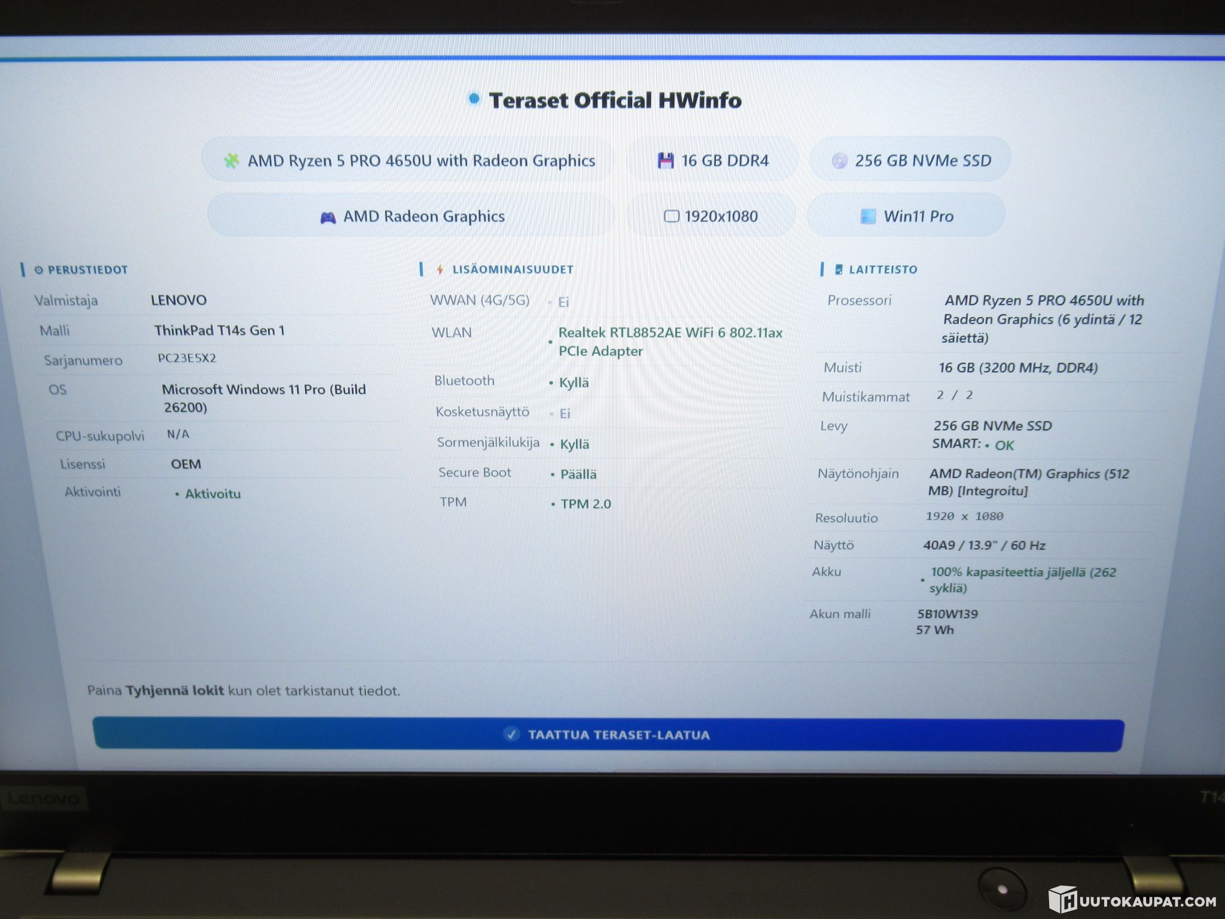Click the Muisti value 16 GB (3200 MHz, DDR4)
Viewport: 1225px width, 919px height.
point(1019,367)
